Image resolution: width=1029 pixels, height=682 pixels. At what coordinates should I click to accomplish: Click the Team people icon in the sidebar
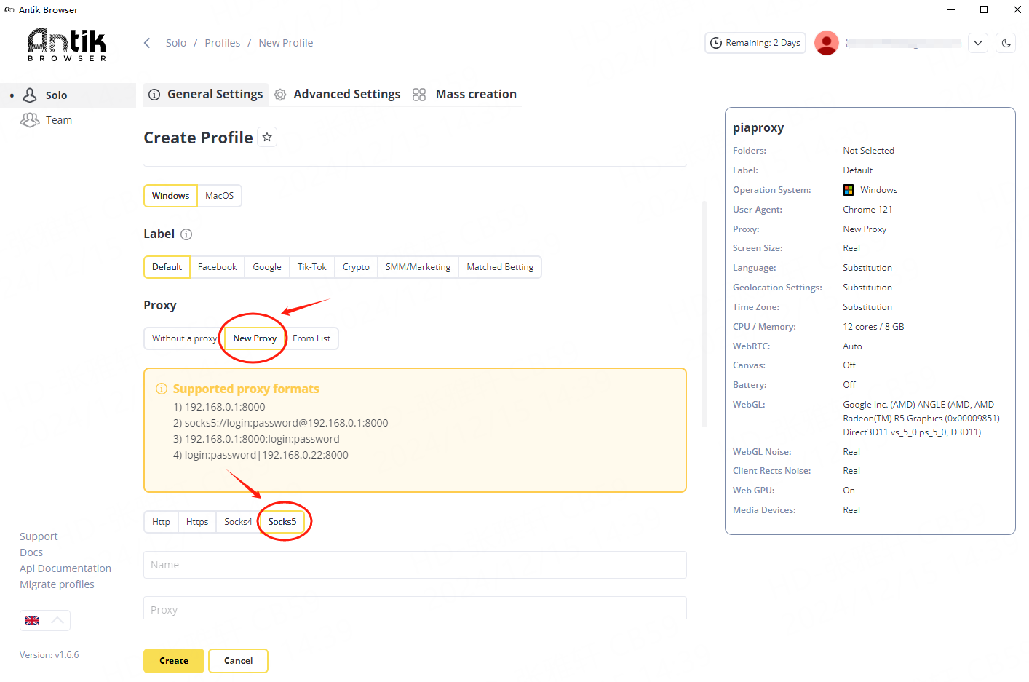click(30, 120)
